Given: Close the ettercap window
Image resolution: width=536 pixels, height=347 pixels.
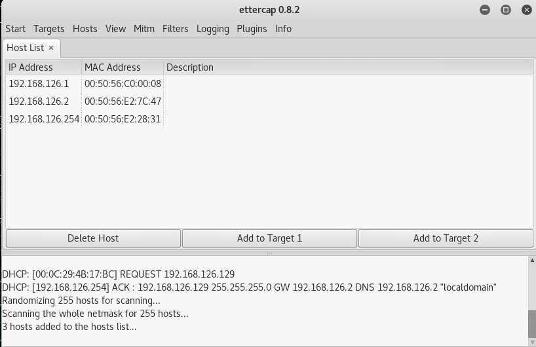Looking at the screenshot, I should coord(527,10).
